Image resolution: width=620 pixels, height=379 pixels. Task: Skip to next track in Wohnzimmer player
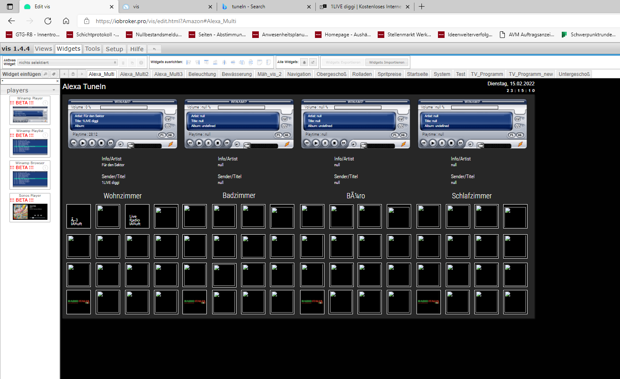pos(111,143)
